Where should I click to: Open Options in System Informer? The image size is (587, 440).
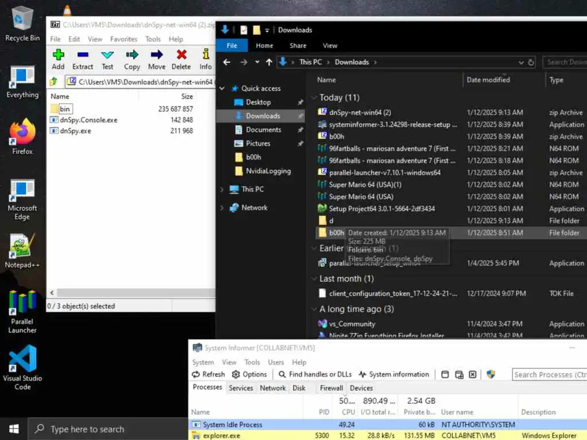click(x=249, y=374)
